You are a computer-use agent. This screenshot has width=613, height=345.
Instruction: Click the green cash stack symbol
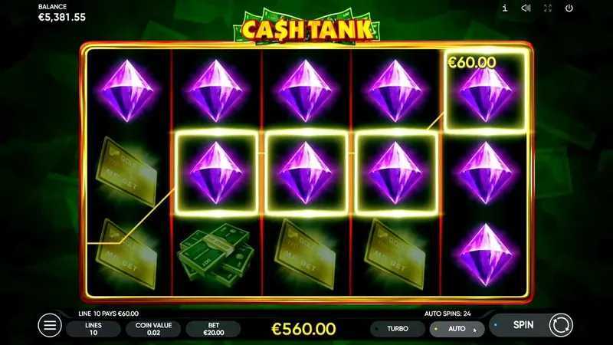coord(216,255)
